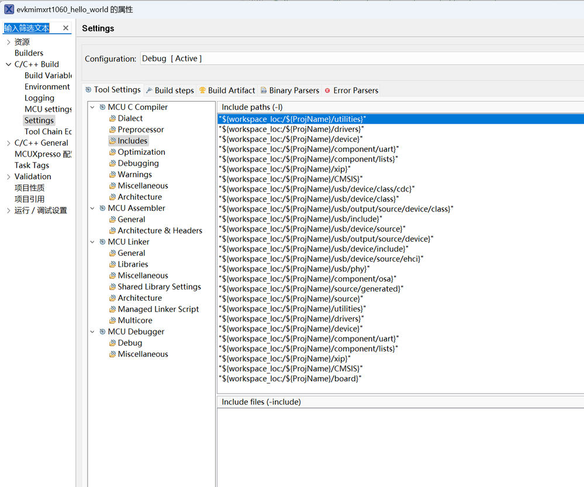Collapse the MCU Assembler tree node
The height and width of the screenshot is (487, 584).
point(92,208)
